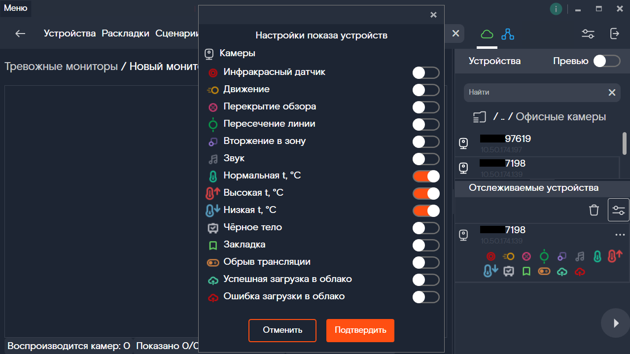The width and height of the screenshot is (630, 354).
Task: Click the round play arrow button
Action: coord(615,323)
